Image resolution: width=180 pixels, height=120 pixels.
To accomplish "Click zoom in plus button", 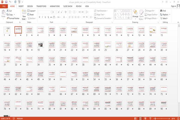I will click(x=169, y=118).
